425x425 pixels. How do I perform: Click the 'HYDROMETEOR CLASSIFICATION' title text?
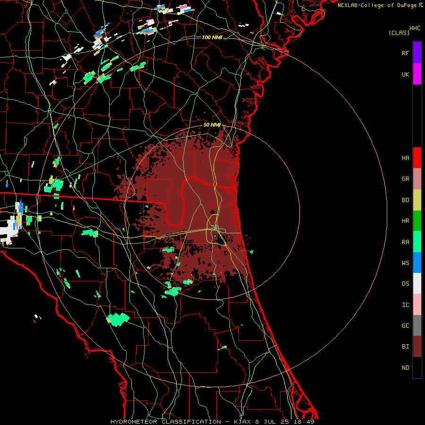pyautogui.click(x=166, y=422)
